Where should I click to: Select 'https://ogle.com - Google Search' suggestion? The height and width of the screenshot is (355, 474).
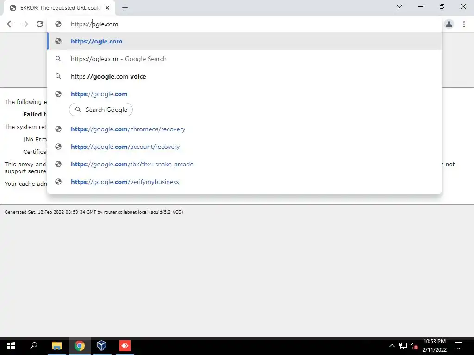pyautogui.click(x=244, y=59)
